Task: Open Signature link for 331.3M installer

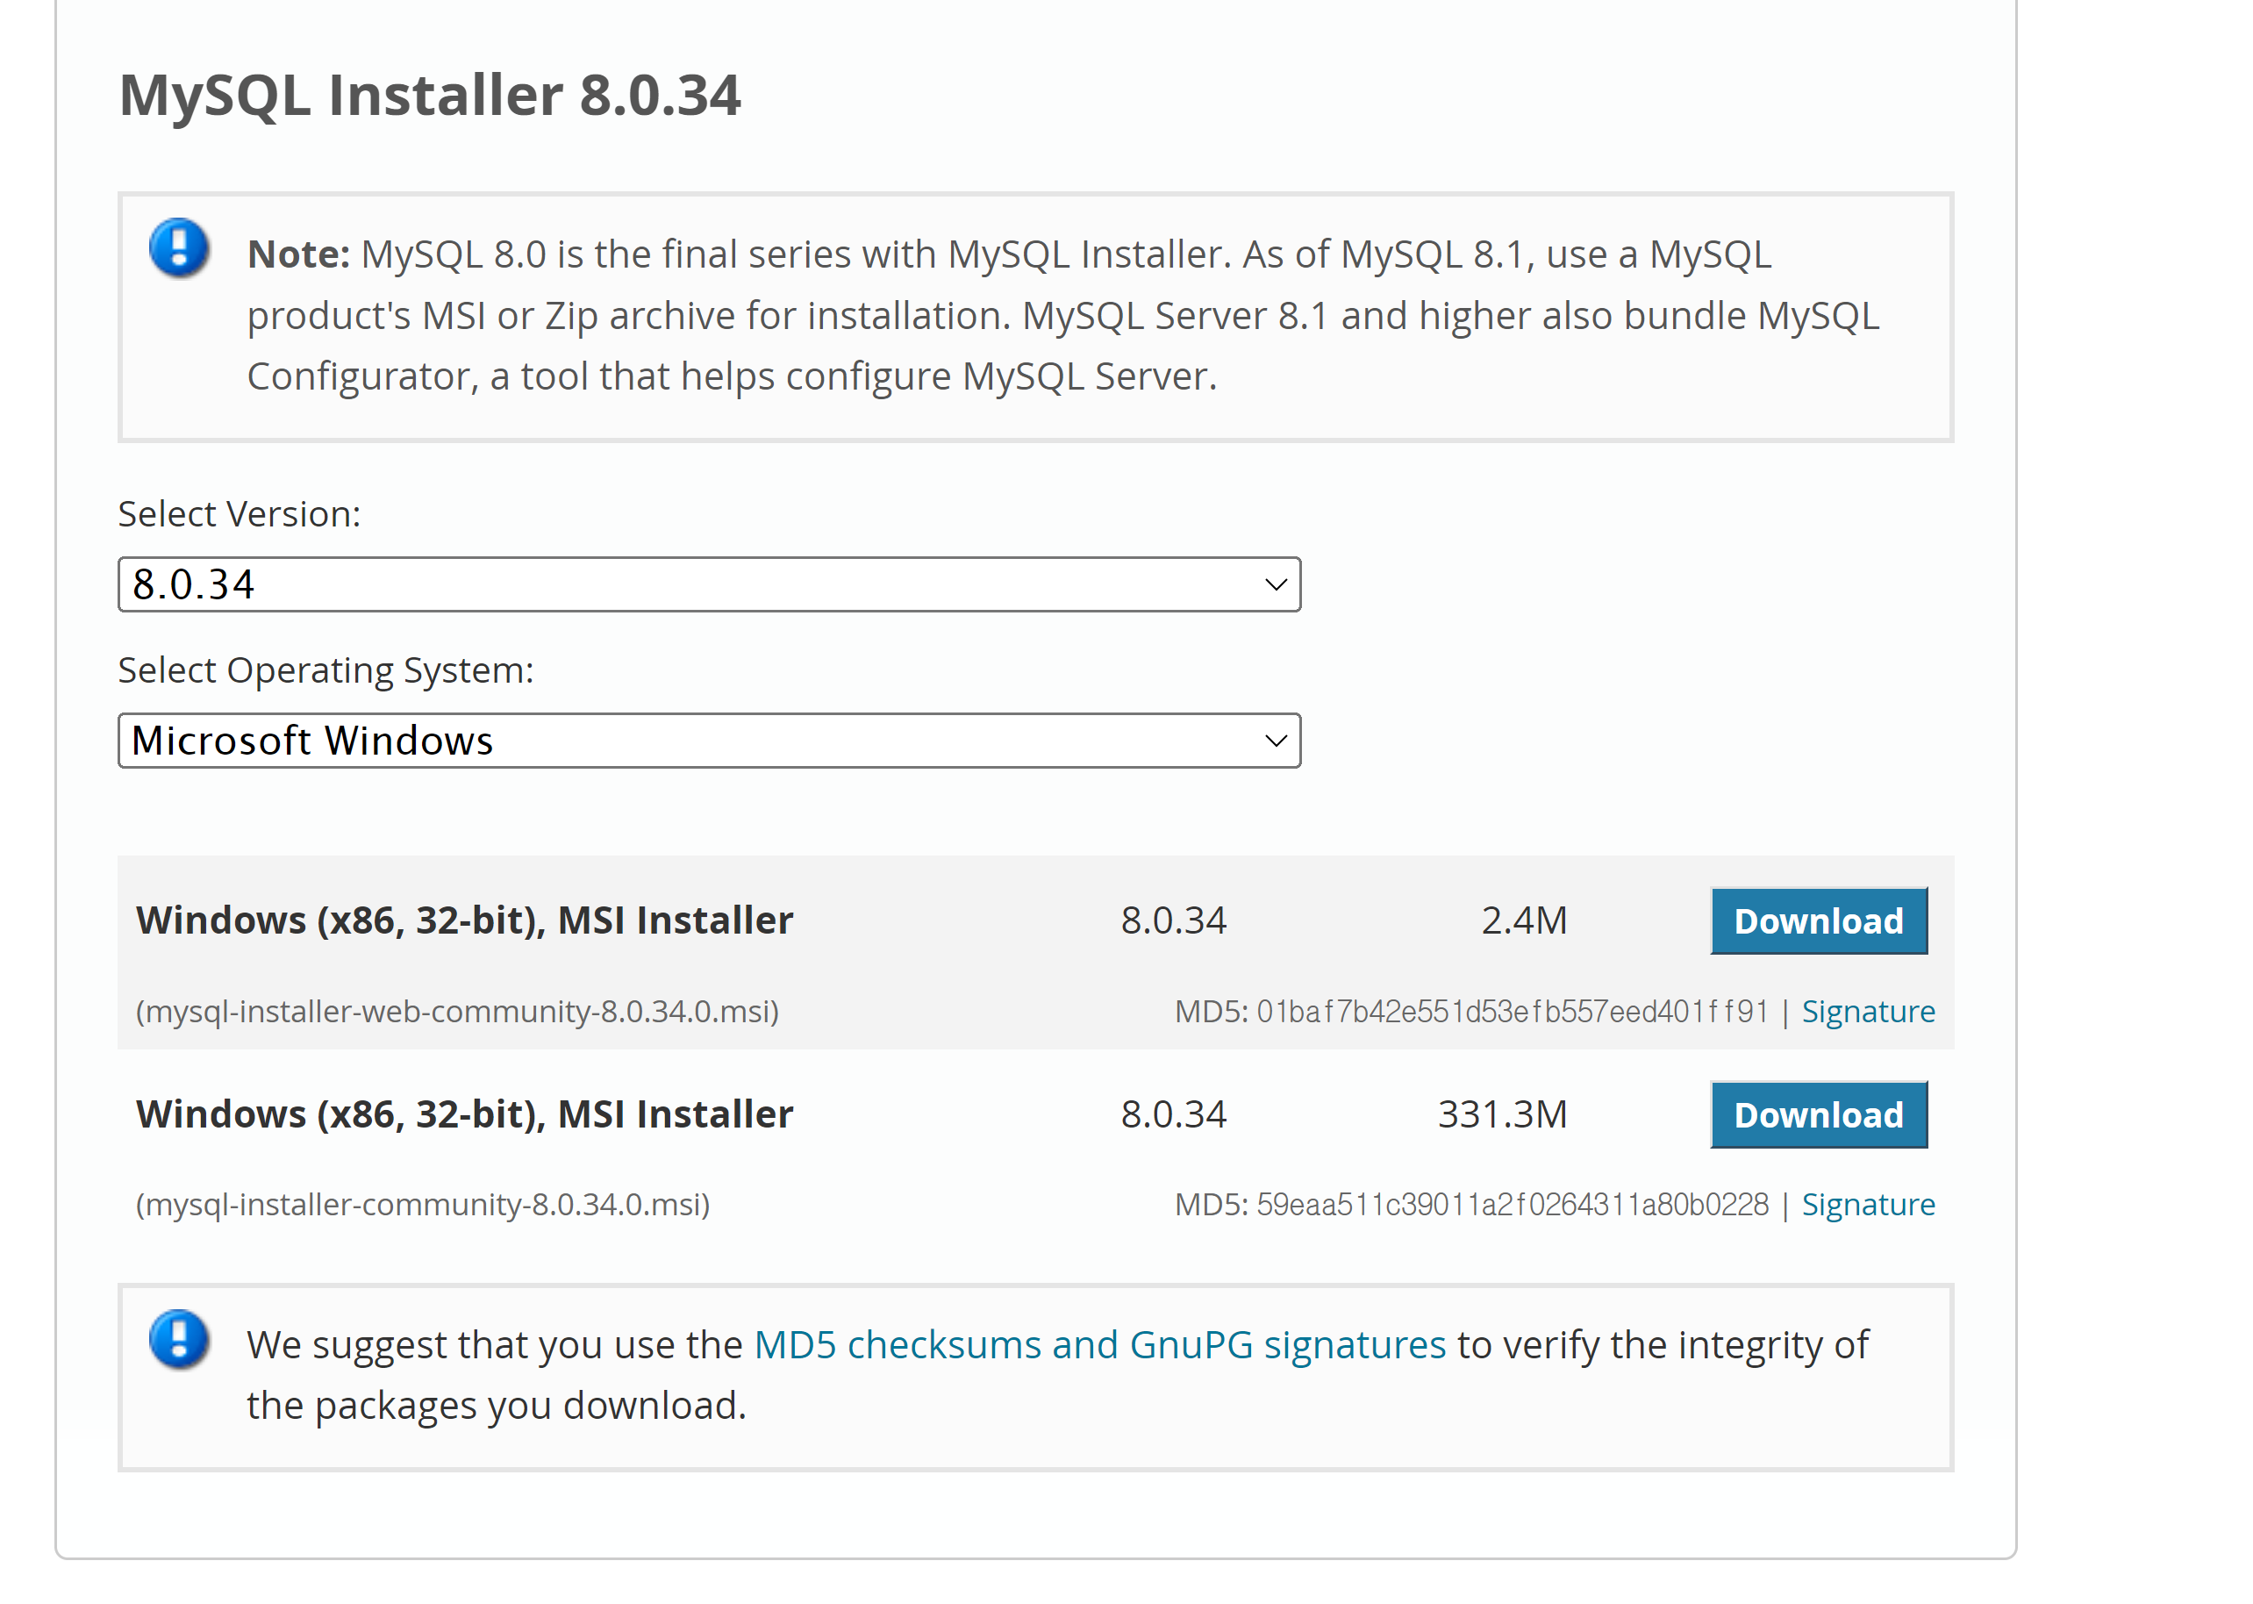Action: [x=1867, y=1204]
